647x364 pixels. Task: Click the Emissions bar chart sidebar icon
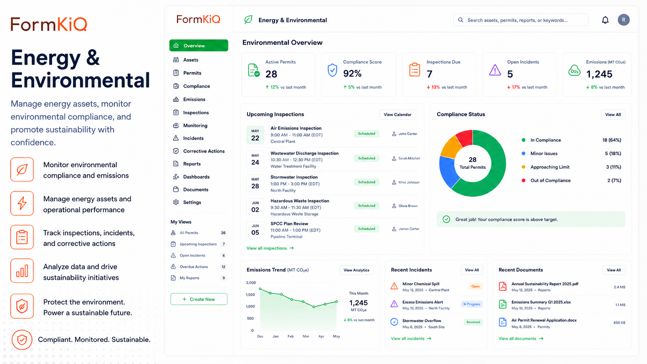coord(176,99)
